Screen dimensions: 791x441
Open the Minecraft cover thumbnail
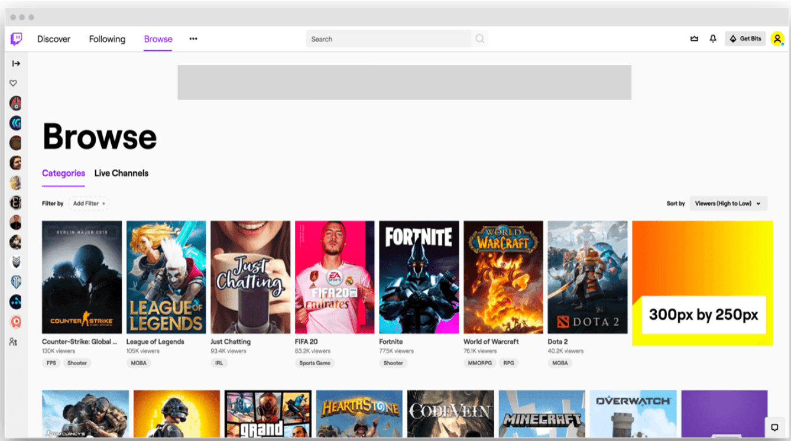[x=542, y=414]
